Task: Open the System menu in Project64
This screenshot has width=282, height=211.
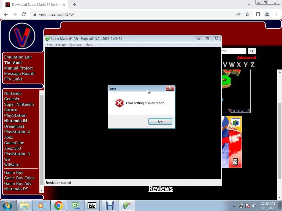Action: pos(61,45)
